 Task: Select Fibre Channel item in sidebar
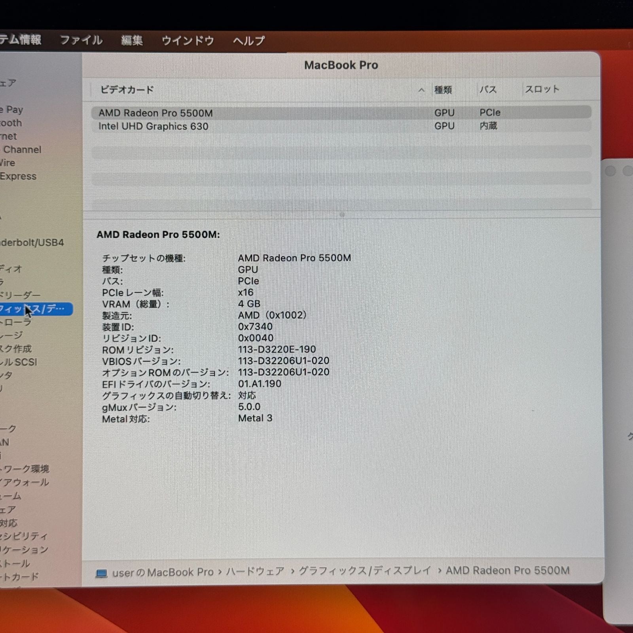[x=21, y=150]
